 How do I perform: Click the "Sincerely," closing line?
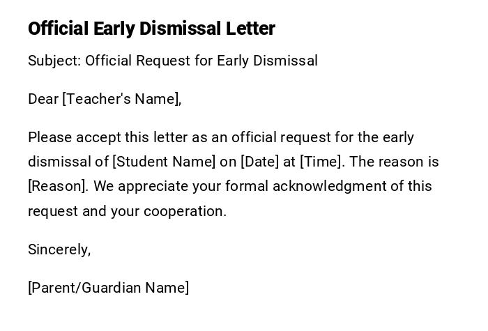click(59, 249)
